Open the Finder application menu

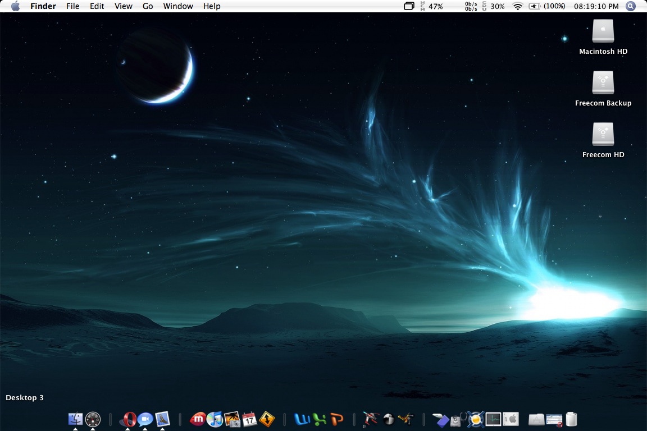(x=43, y=6)
